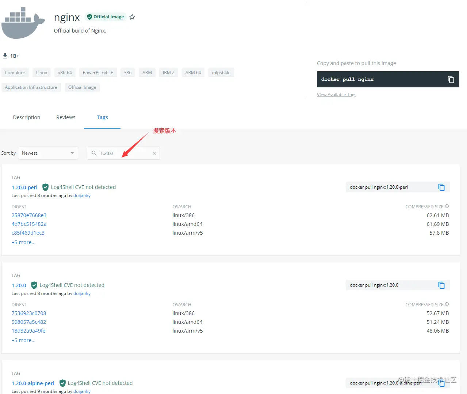
Task: Click the Docker whale logo
Action: point(23,23)
